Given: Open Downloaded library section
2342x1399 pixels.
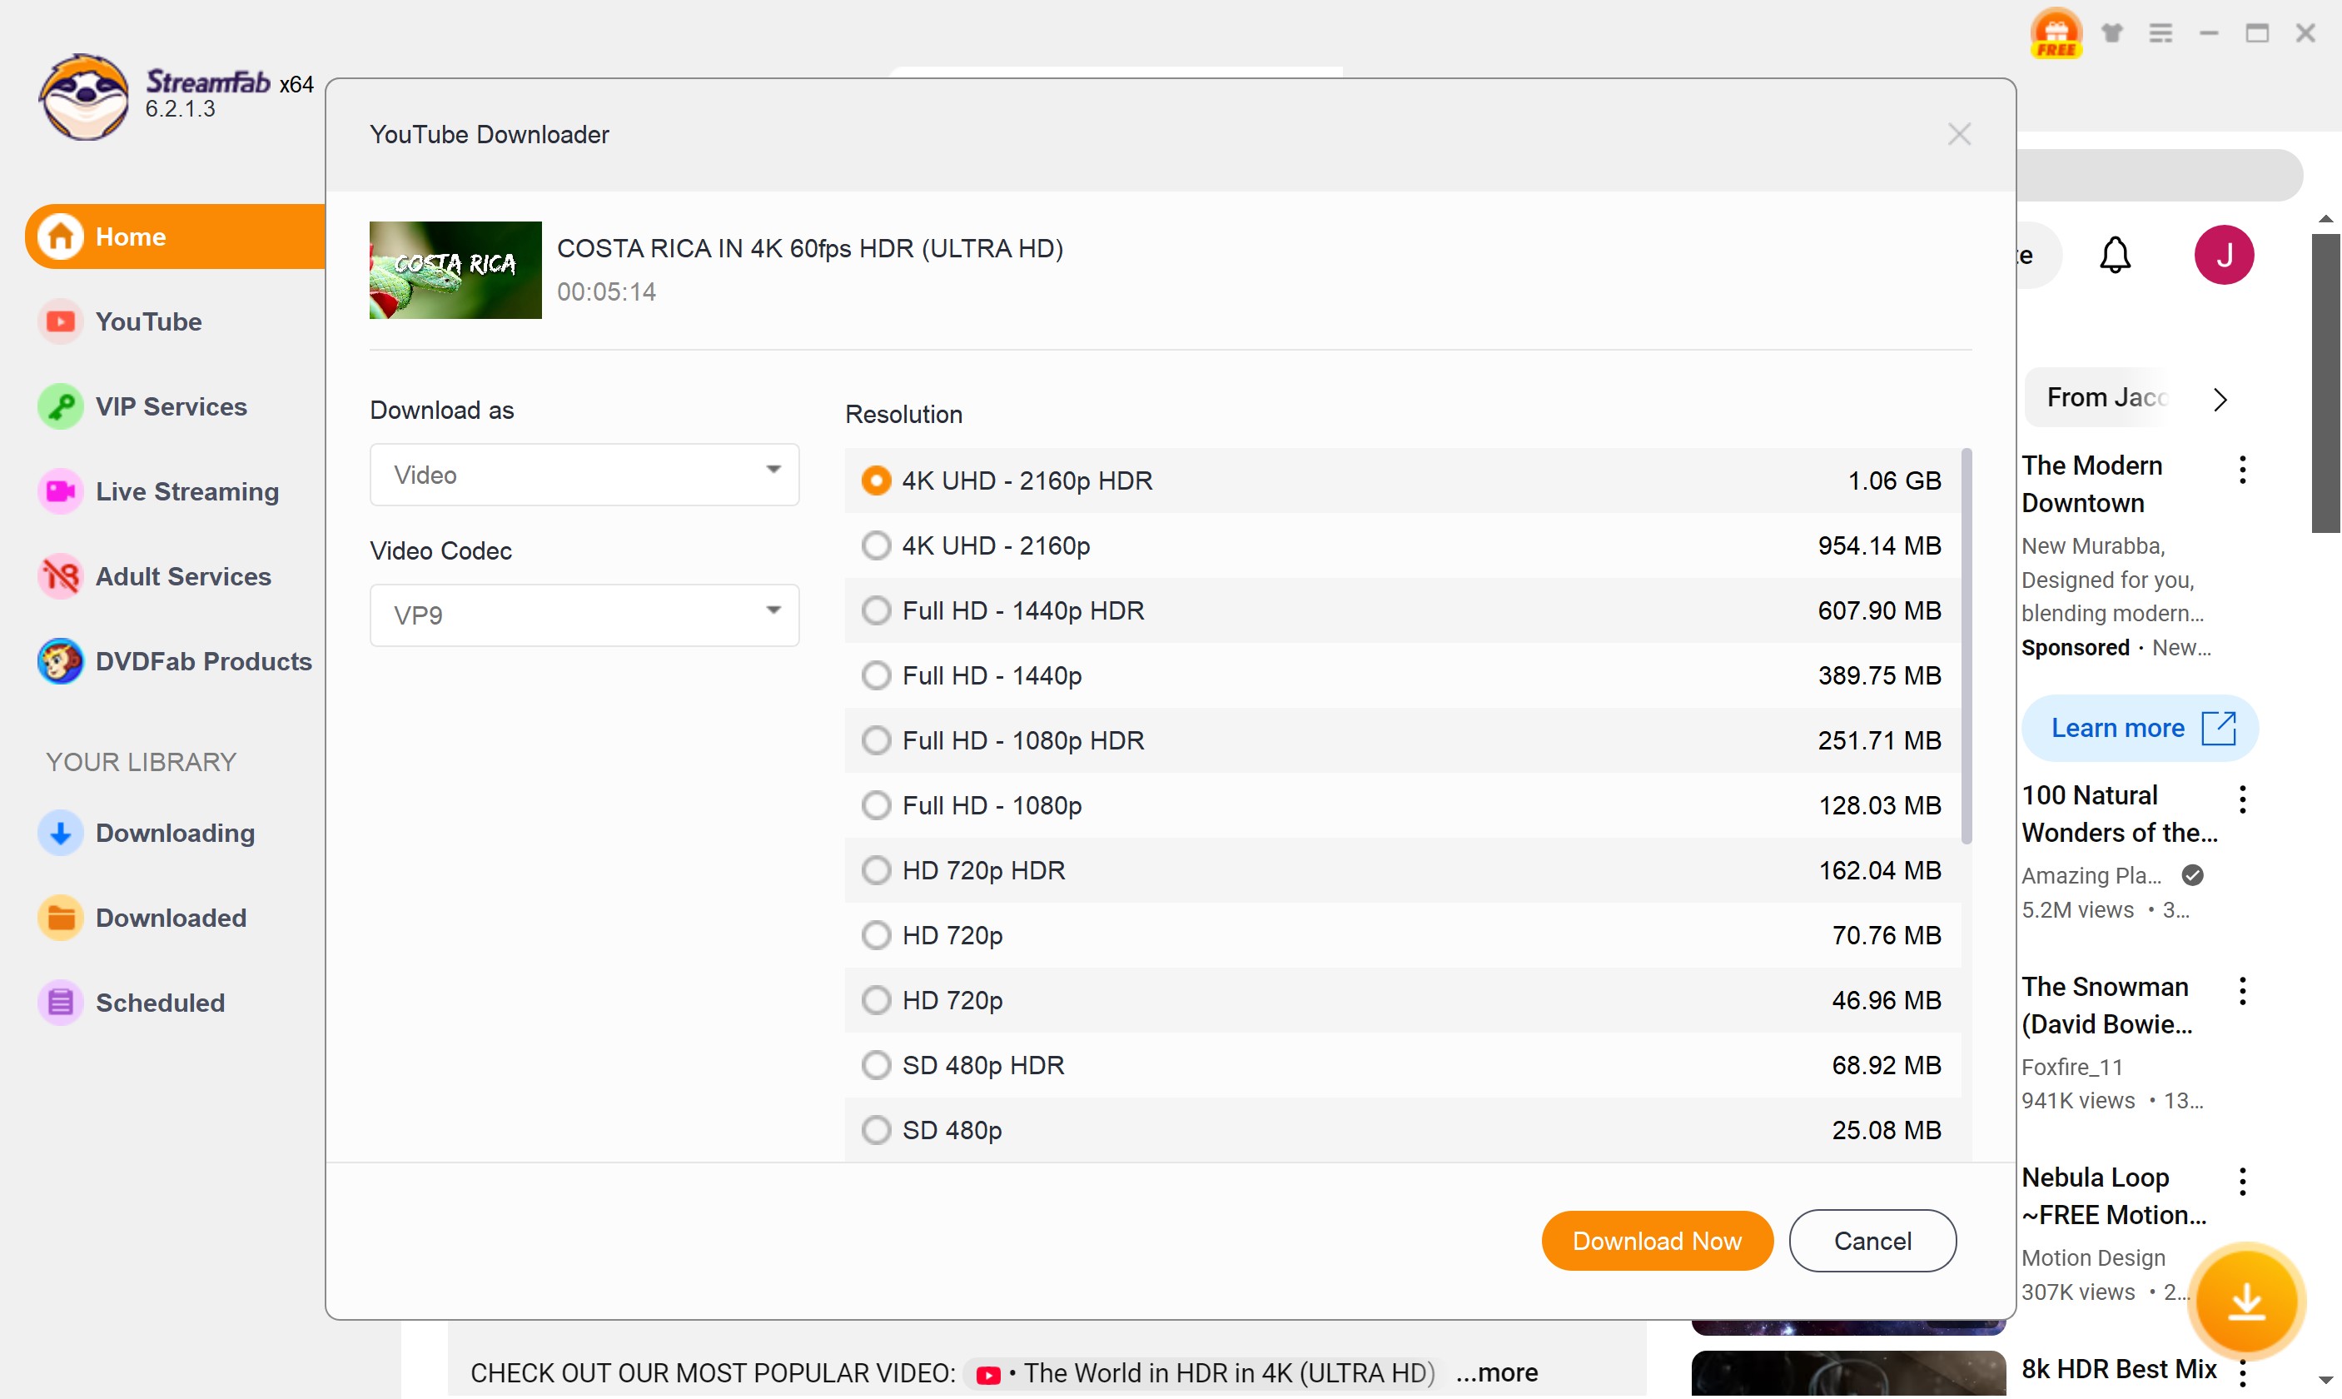Looking at the screenshot, I should pyautogui.click(x=170, y=916).
